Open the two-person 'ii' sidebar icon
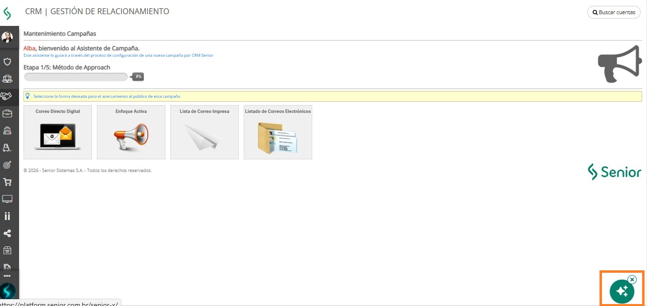647x306 pixels. coord(7,216)
